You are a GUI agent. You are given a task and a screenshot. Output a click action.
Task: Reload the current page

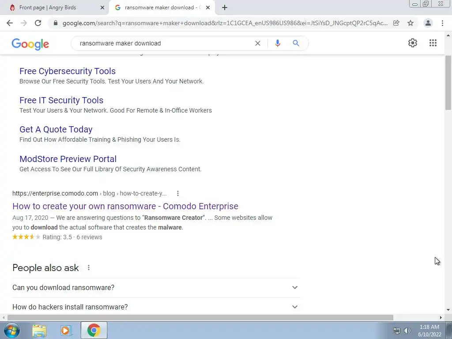pos(38,23)
